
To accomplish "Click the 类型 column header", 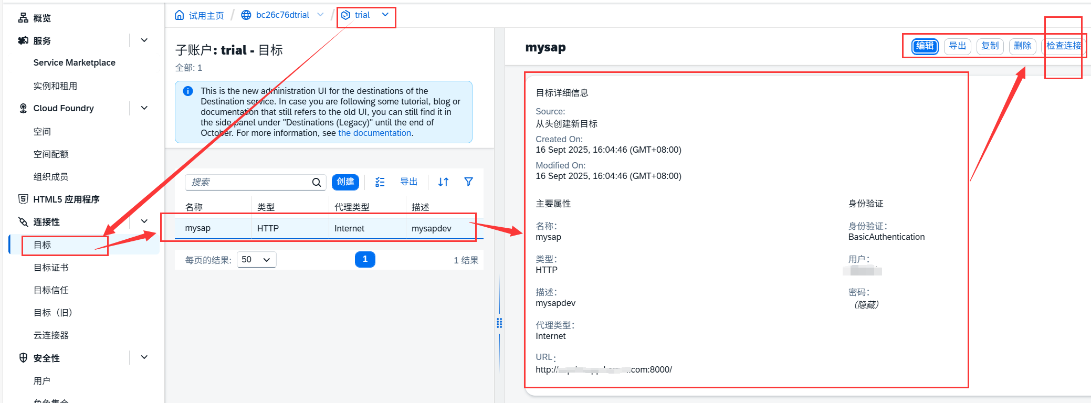I will click(x=266, y=207).
